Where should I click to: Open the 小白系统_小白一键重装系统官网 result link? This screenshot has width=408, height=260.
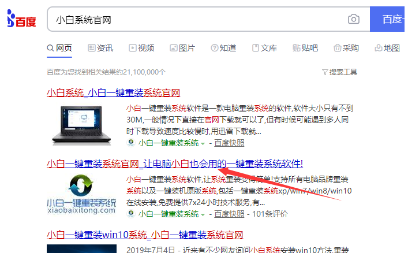(113, 92)
